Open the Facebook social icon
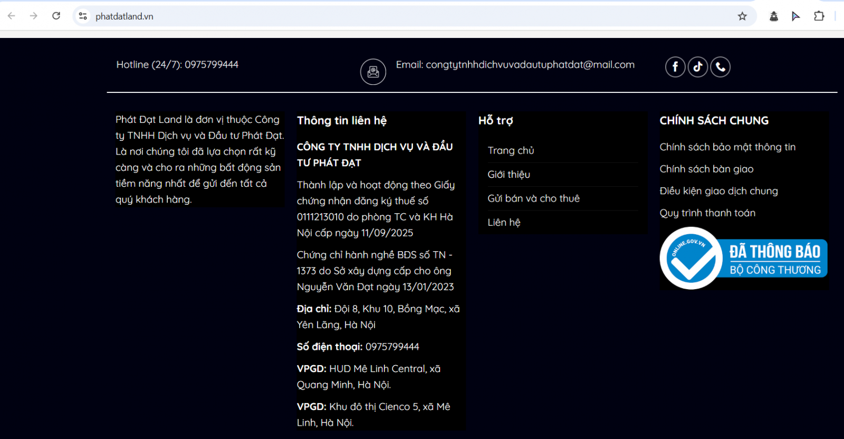844x439 pixels. coord(675,67)
